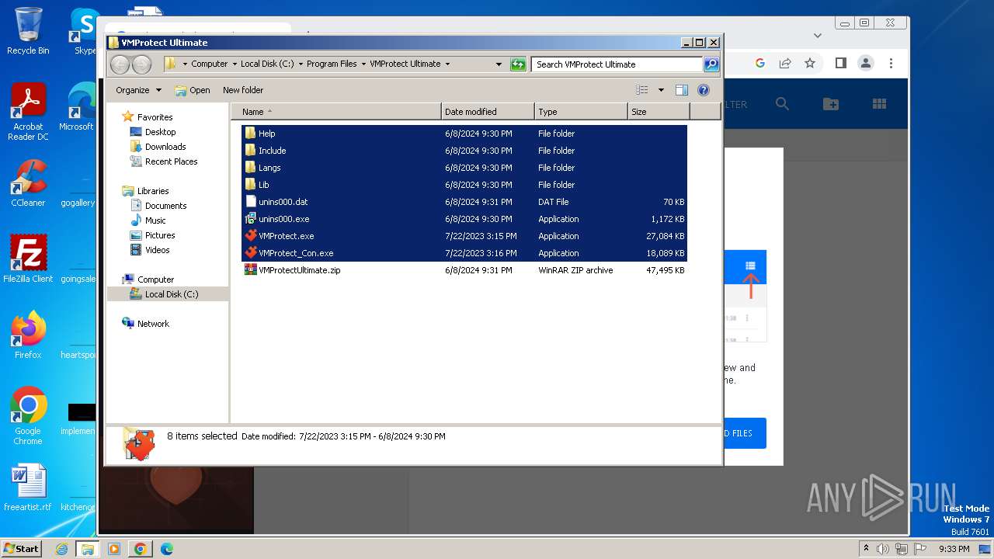
Task: Open the Videos library
Action: pyautogui.click(x=157, y=250)
